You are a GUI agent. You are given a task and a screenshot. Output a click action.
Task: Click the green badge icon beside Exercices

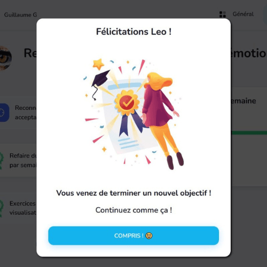tap(2, 208)
